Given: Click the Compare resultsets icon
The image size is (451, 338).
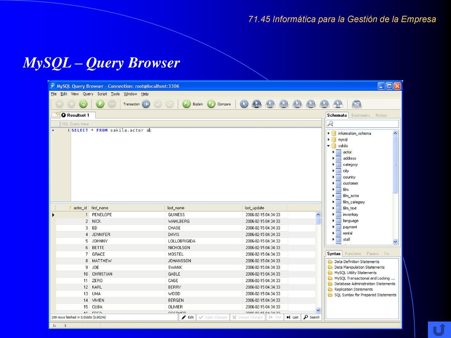Looking at the screenshot, I should coord(211,104).
